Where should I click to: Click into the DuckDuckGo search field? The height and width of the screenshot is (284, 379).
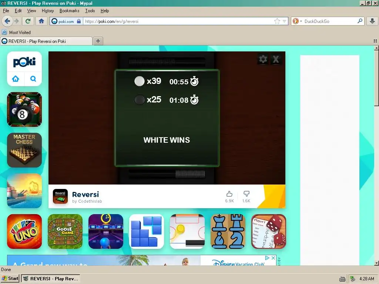click(330, 21)
